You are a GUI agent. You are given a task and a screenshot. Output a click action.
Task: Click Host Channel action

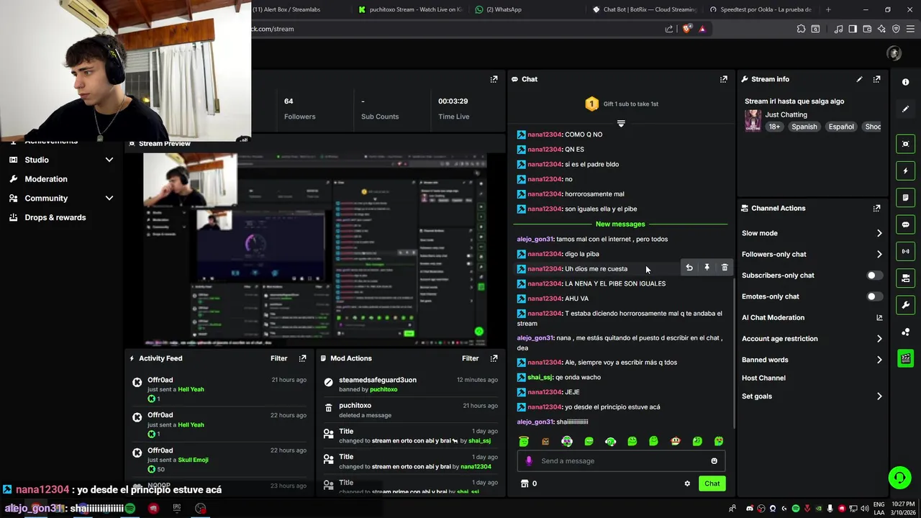point(763,378)
